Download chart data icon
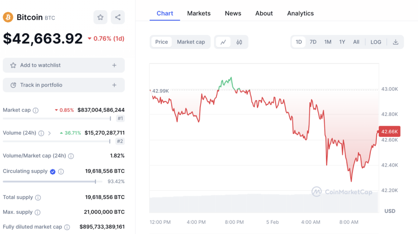 point(395,42)
